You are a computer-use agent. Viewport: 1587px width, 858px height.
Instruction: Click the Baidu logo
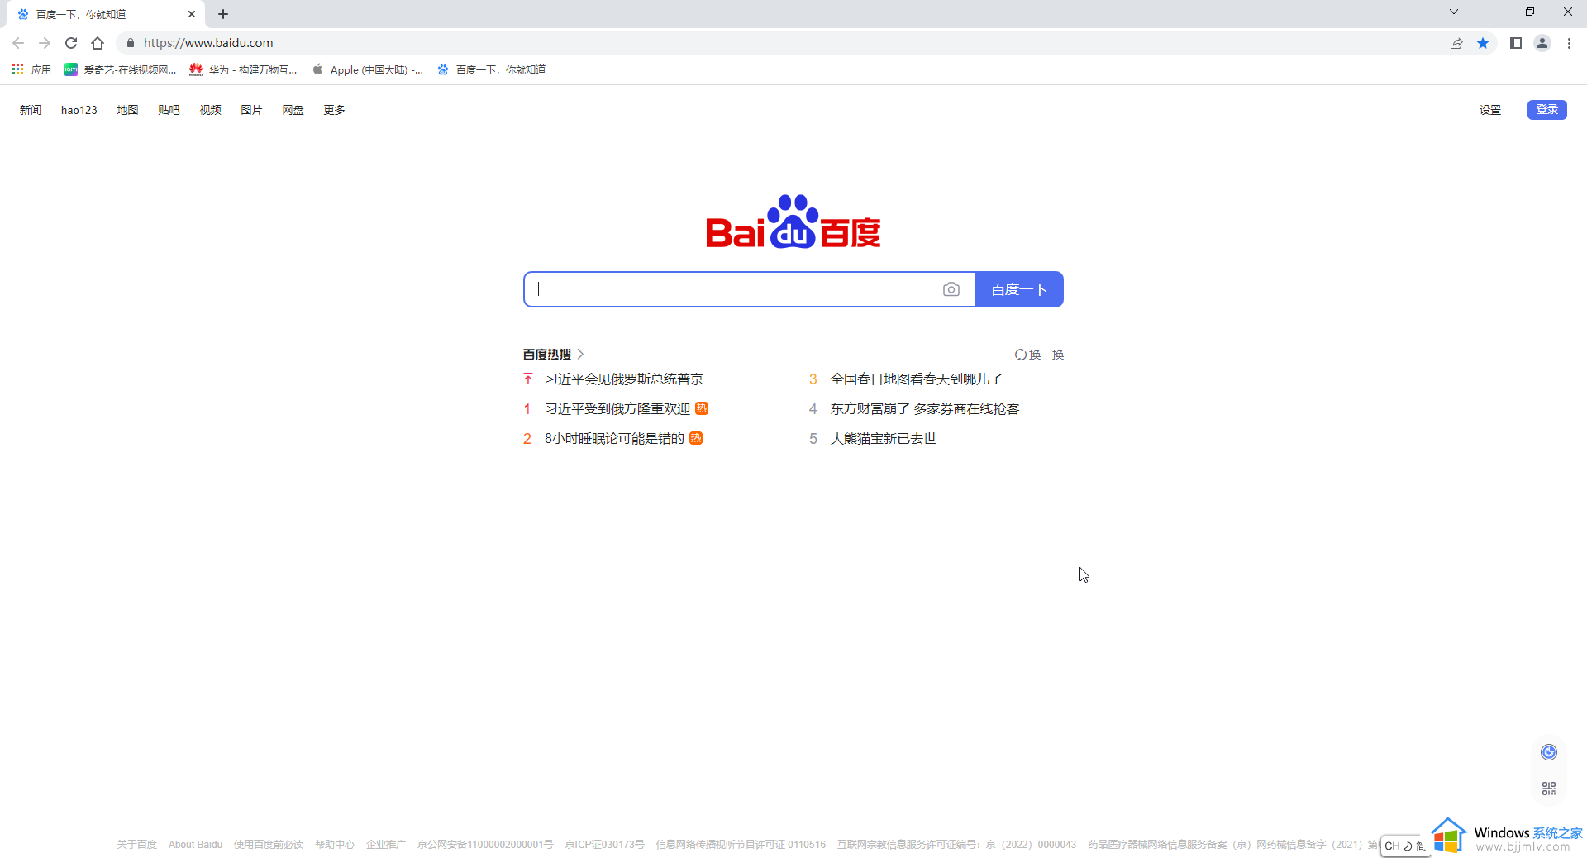click(793, 222)
